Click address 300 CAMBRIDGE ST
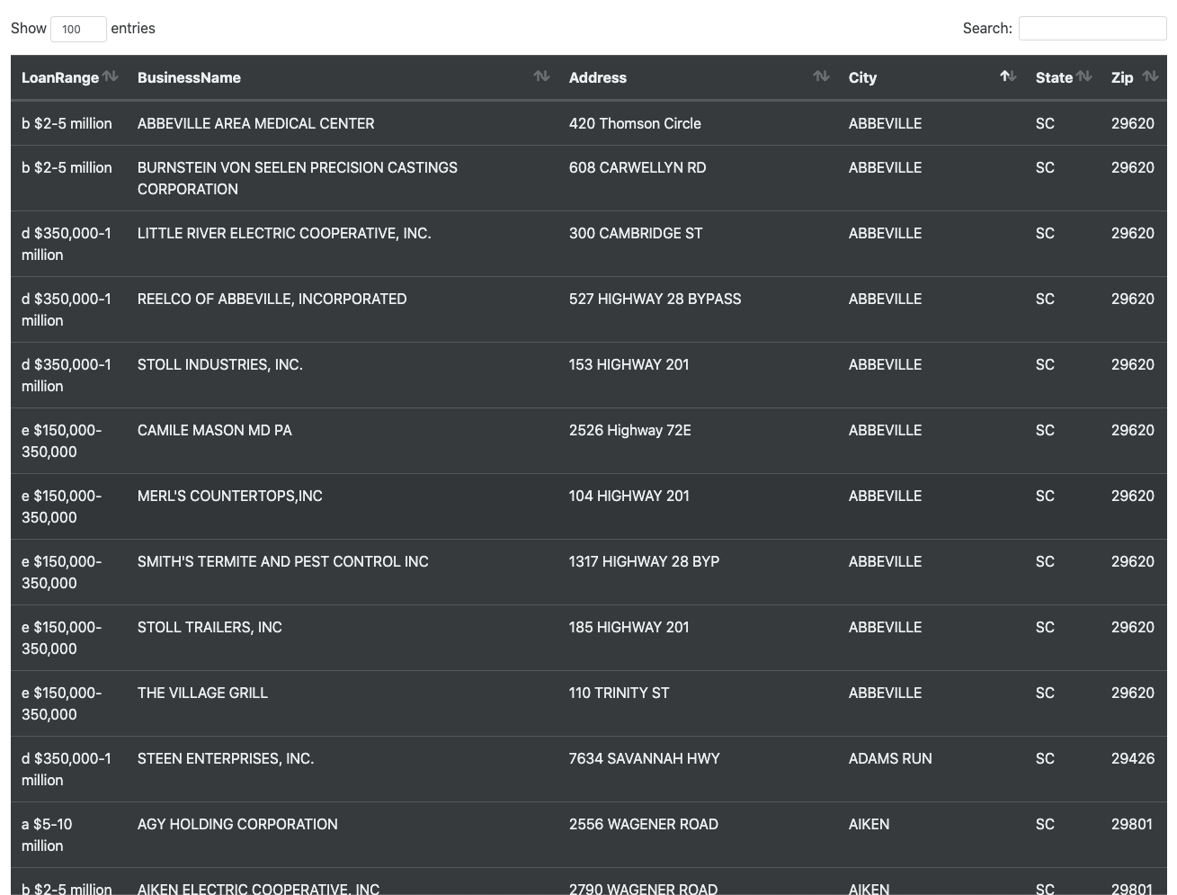This screenshot has height=895, width=1177. click(636, 233)
